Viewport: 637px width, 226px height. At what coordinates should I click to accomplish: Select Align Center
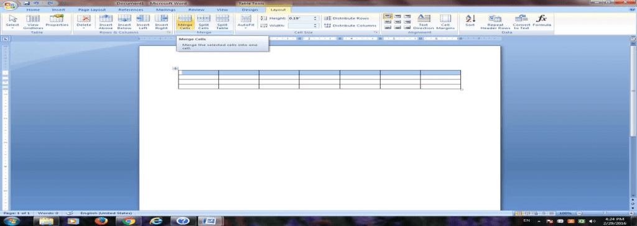(398, 22)
